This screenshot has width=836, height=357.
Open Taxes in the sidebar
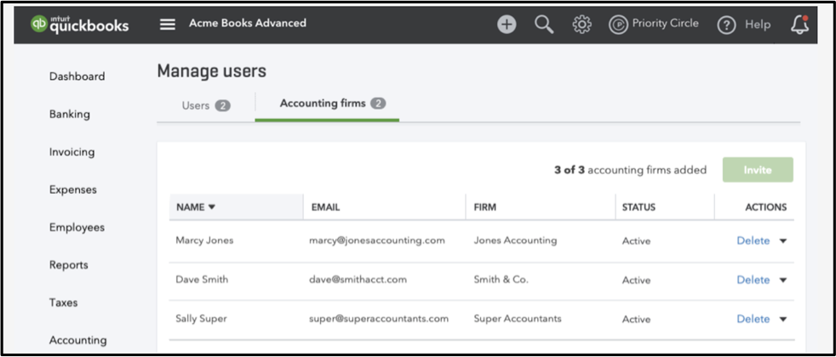[x=64, y=303]
